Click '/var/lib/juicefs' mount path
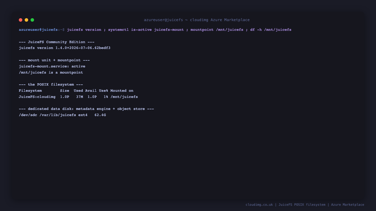The width and height of the screenshot is (376, 211). [x=58, y=115]
